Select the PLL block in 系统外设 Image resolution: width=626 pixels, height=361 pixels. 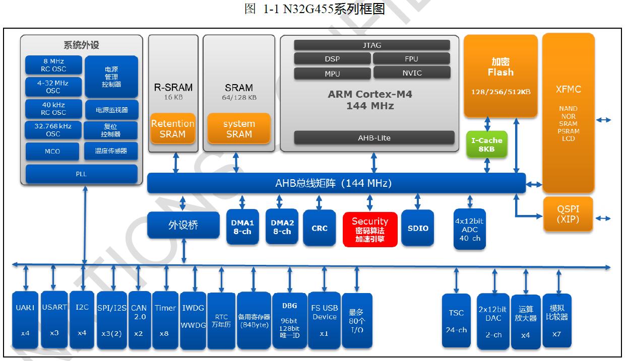81,174
